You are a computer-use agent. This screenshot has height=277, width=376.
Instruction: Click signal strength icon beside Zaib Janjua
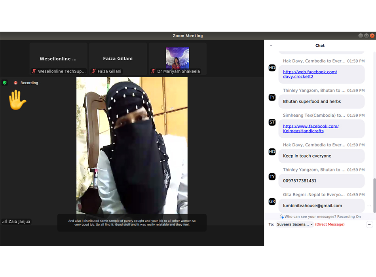(5, 221)
